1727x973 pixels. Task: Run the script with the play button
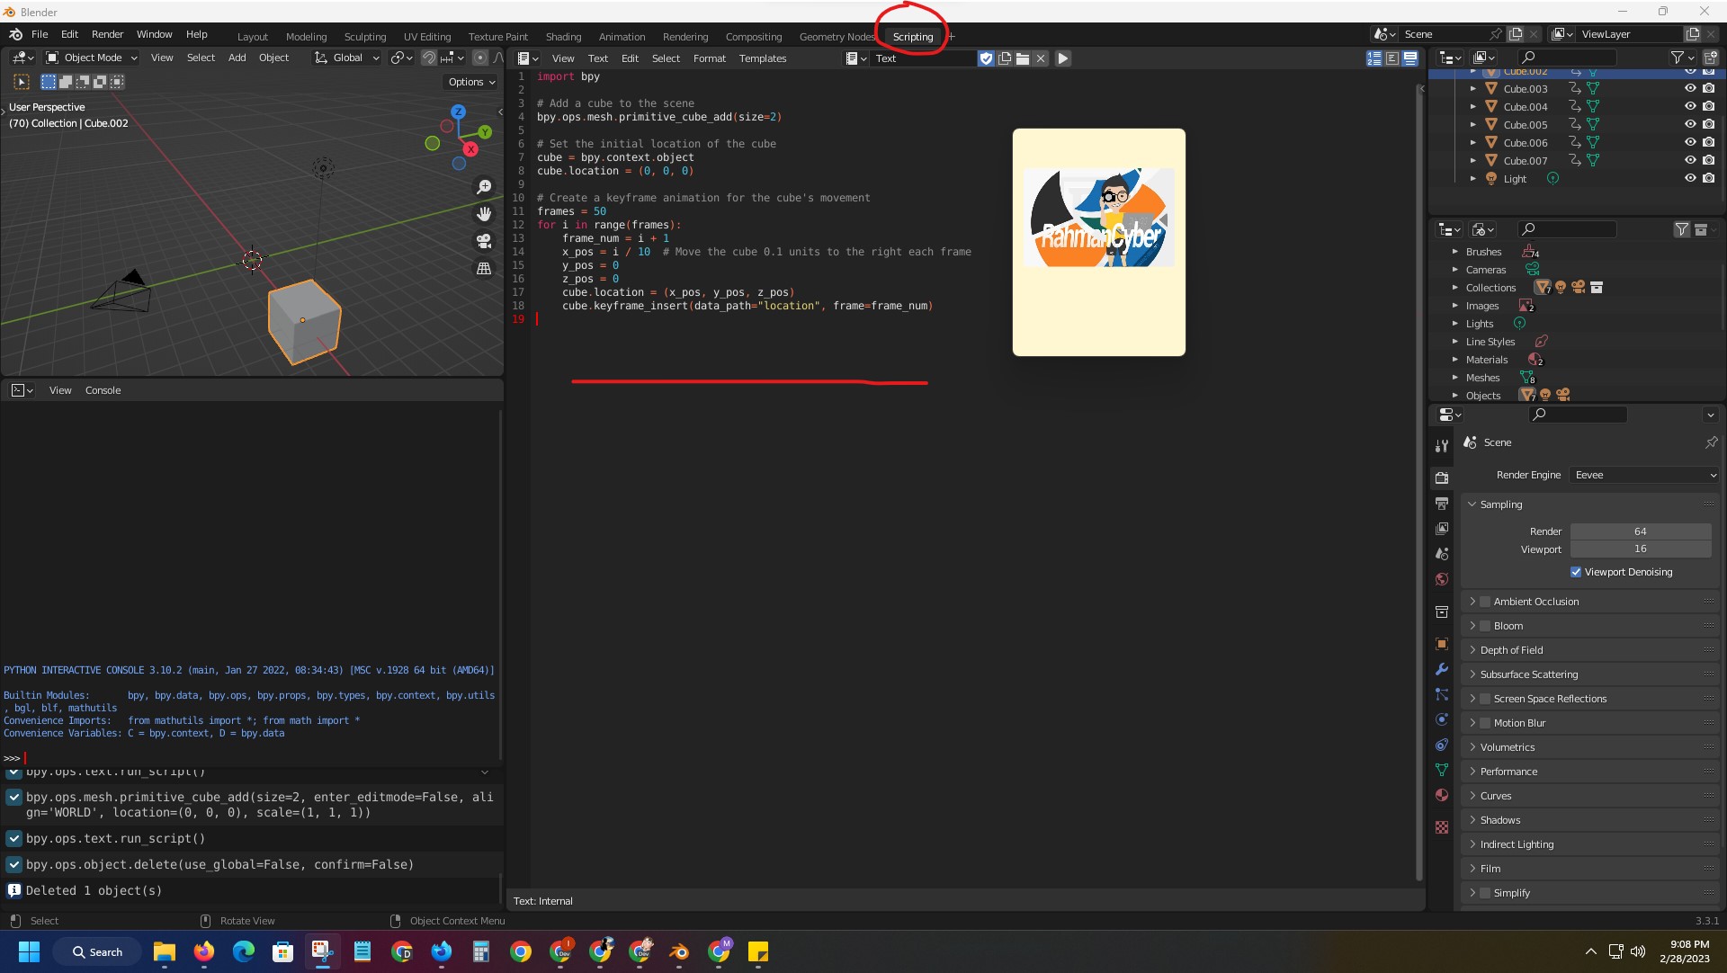[1062, 58]
